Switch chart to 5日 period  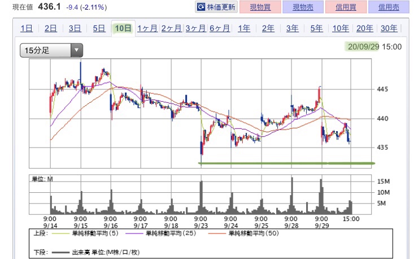[99, 28]
